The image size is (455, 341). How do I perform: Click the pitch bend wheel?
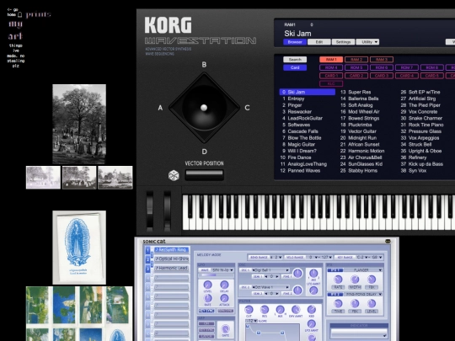point(150,211)
